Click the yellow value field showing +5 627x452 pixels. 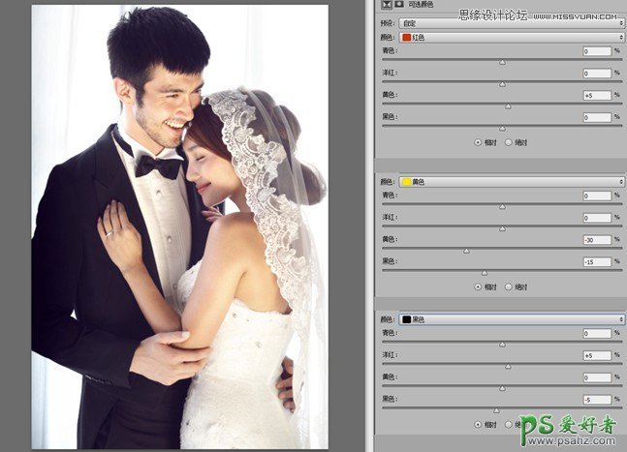click(x=596, y=96)
